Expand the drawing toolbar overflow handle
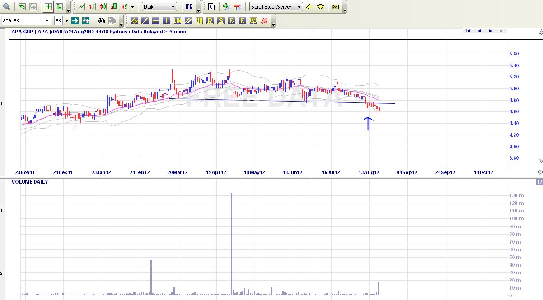Viewport: 543px width, 300px height. click(x=273, y=22)
